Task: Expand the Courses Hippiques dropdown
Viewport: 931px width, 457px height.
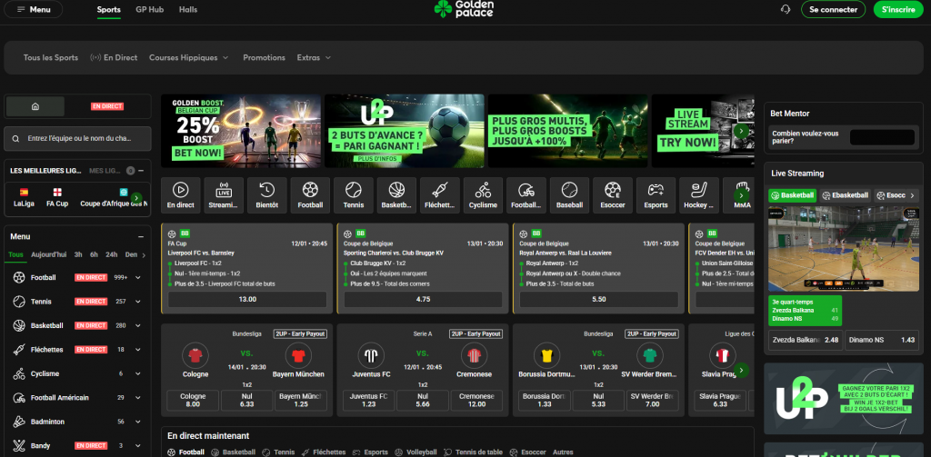Action: (189, 57)
